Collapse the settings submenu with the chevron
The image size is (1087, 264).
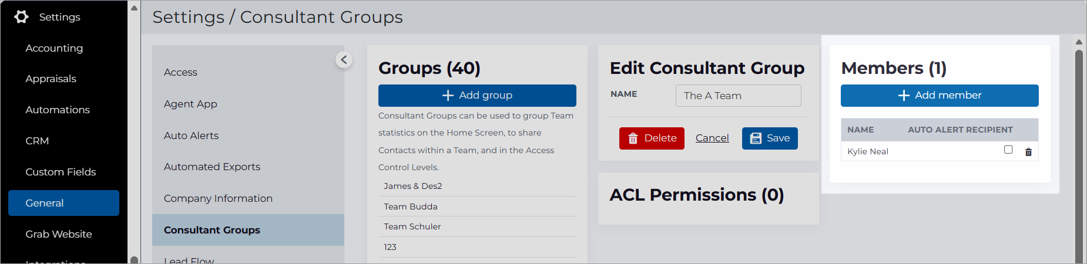click(344, 59)
